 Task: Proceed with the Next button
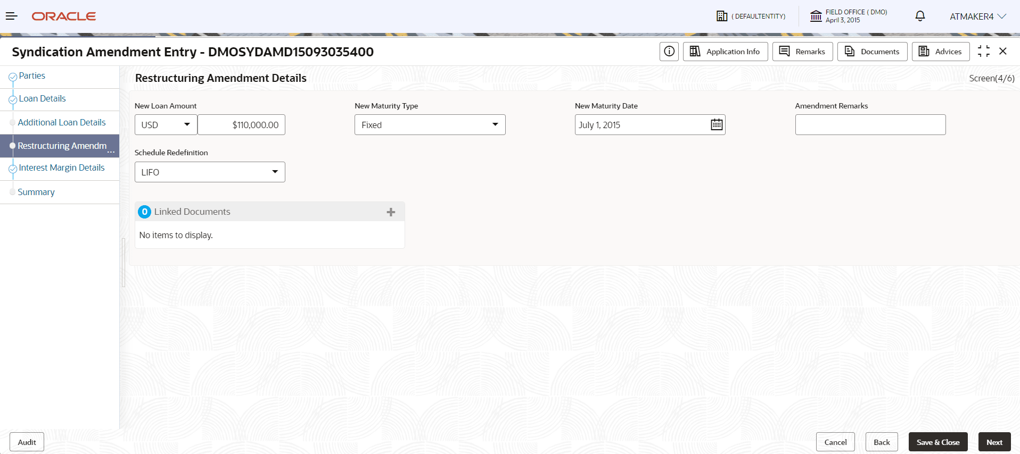point(994,442)
